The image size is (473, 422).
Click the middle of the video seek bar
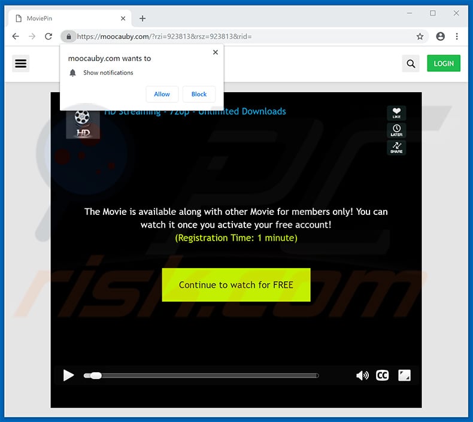point(201,375)
